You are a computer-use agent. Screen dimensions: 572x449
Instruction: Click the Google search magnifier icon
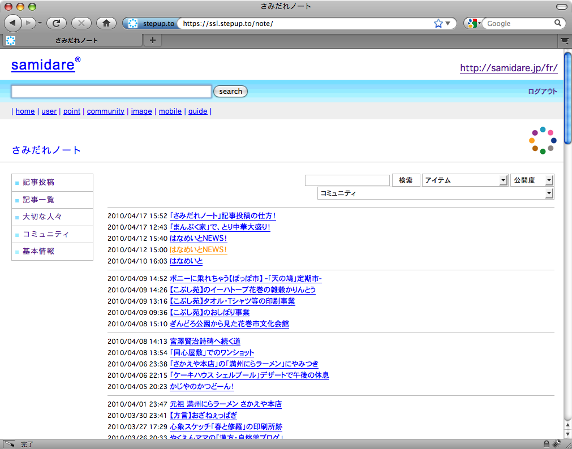click(x=558, y=23)
